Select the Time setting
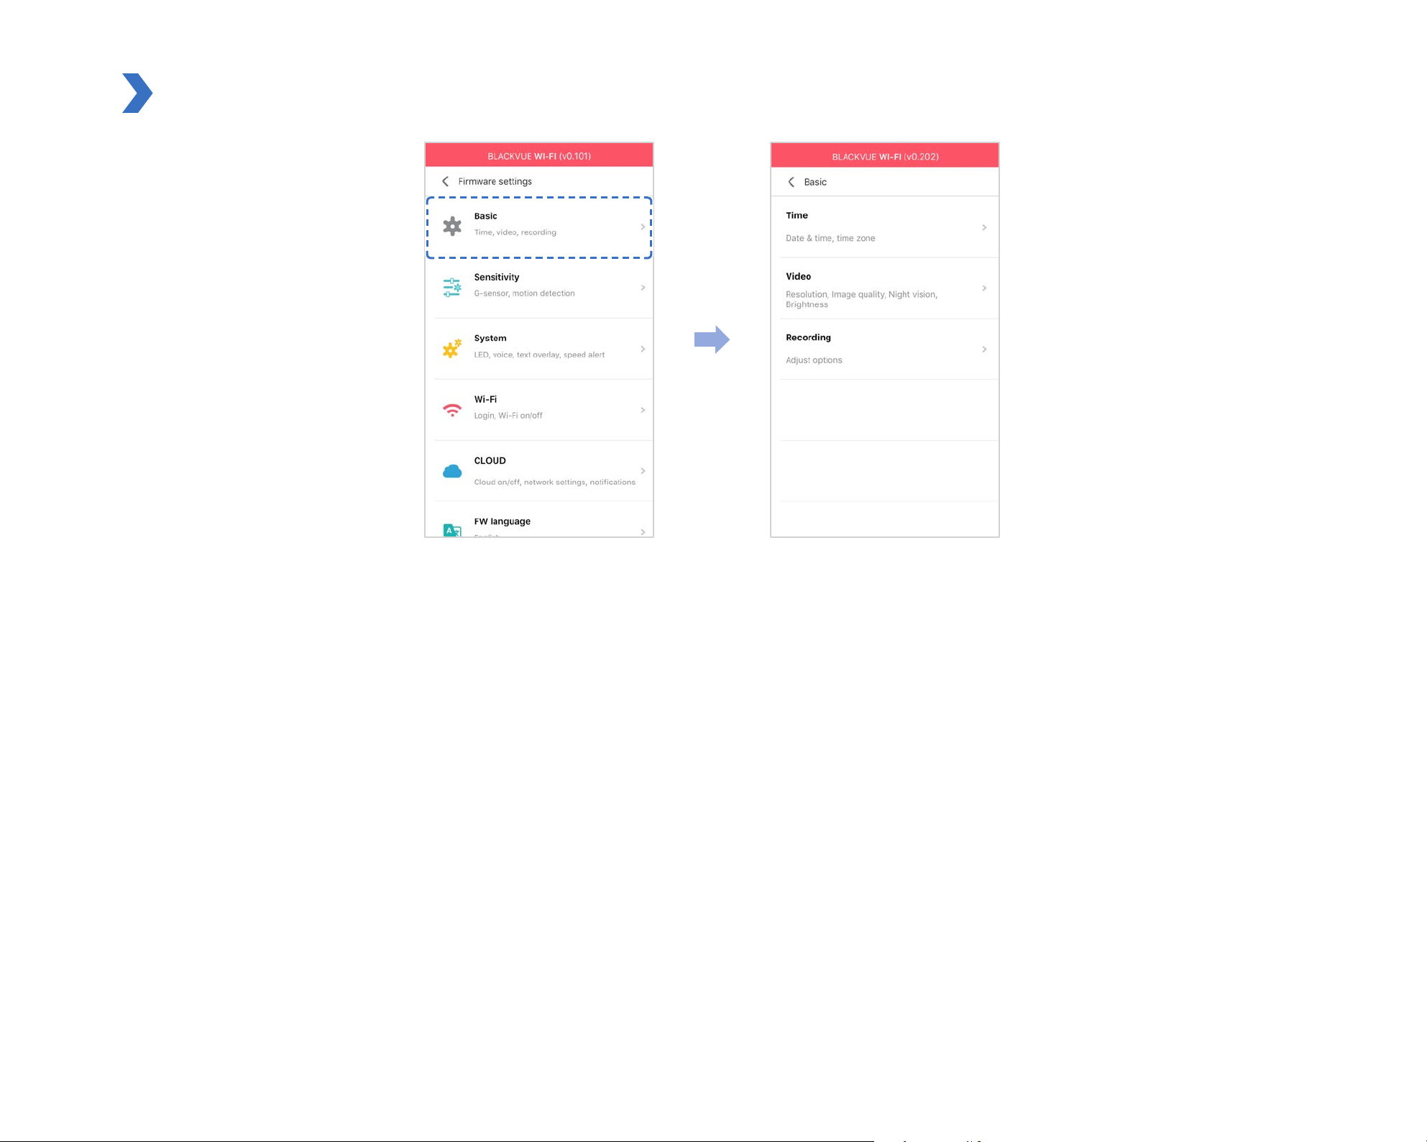1427x1142 pixels. 885,227
